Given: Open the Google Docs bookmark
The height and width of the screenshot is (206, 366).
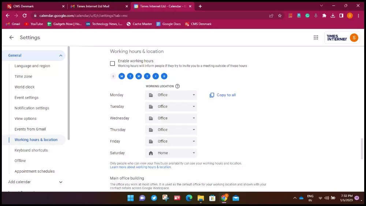Looking at the screenshot, I should [168, 24].
